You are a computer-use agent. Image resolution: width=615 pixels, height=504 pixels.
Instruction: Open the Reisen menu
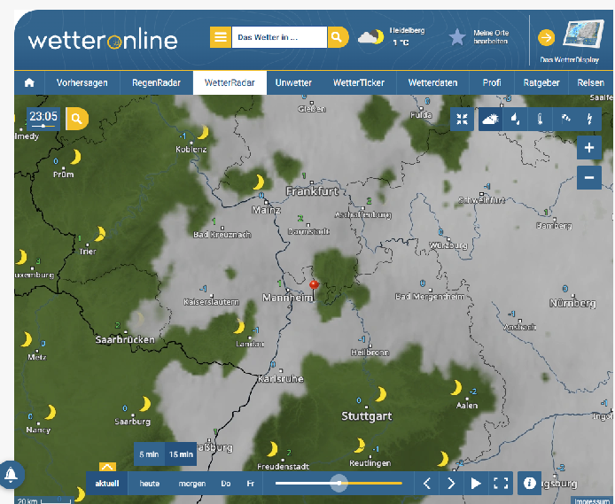pyautogui.click(x=591, y=82)
